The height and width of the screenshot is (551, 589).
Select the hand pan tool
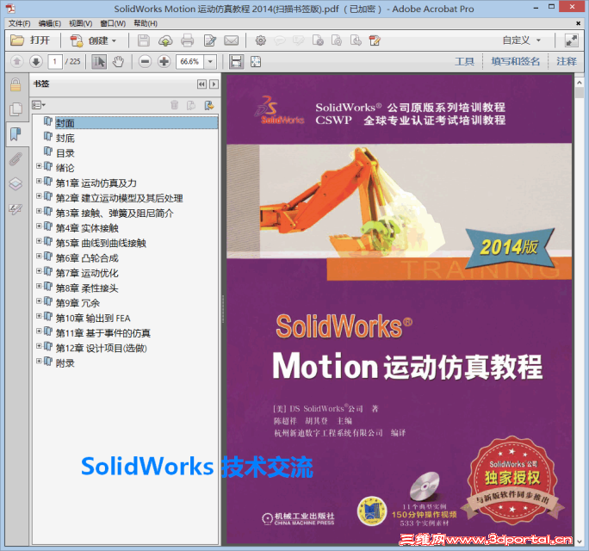point(118,62)
